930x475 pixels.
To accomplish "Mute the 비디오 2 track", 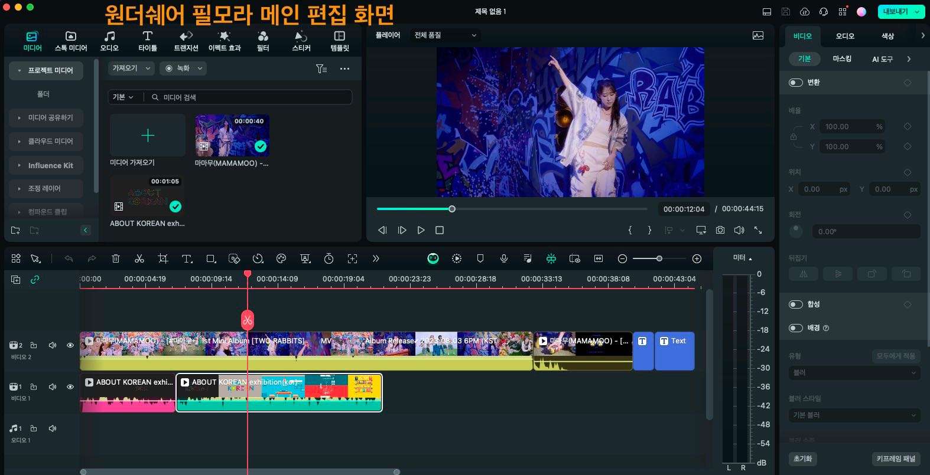I will pos(53,345).
